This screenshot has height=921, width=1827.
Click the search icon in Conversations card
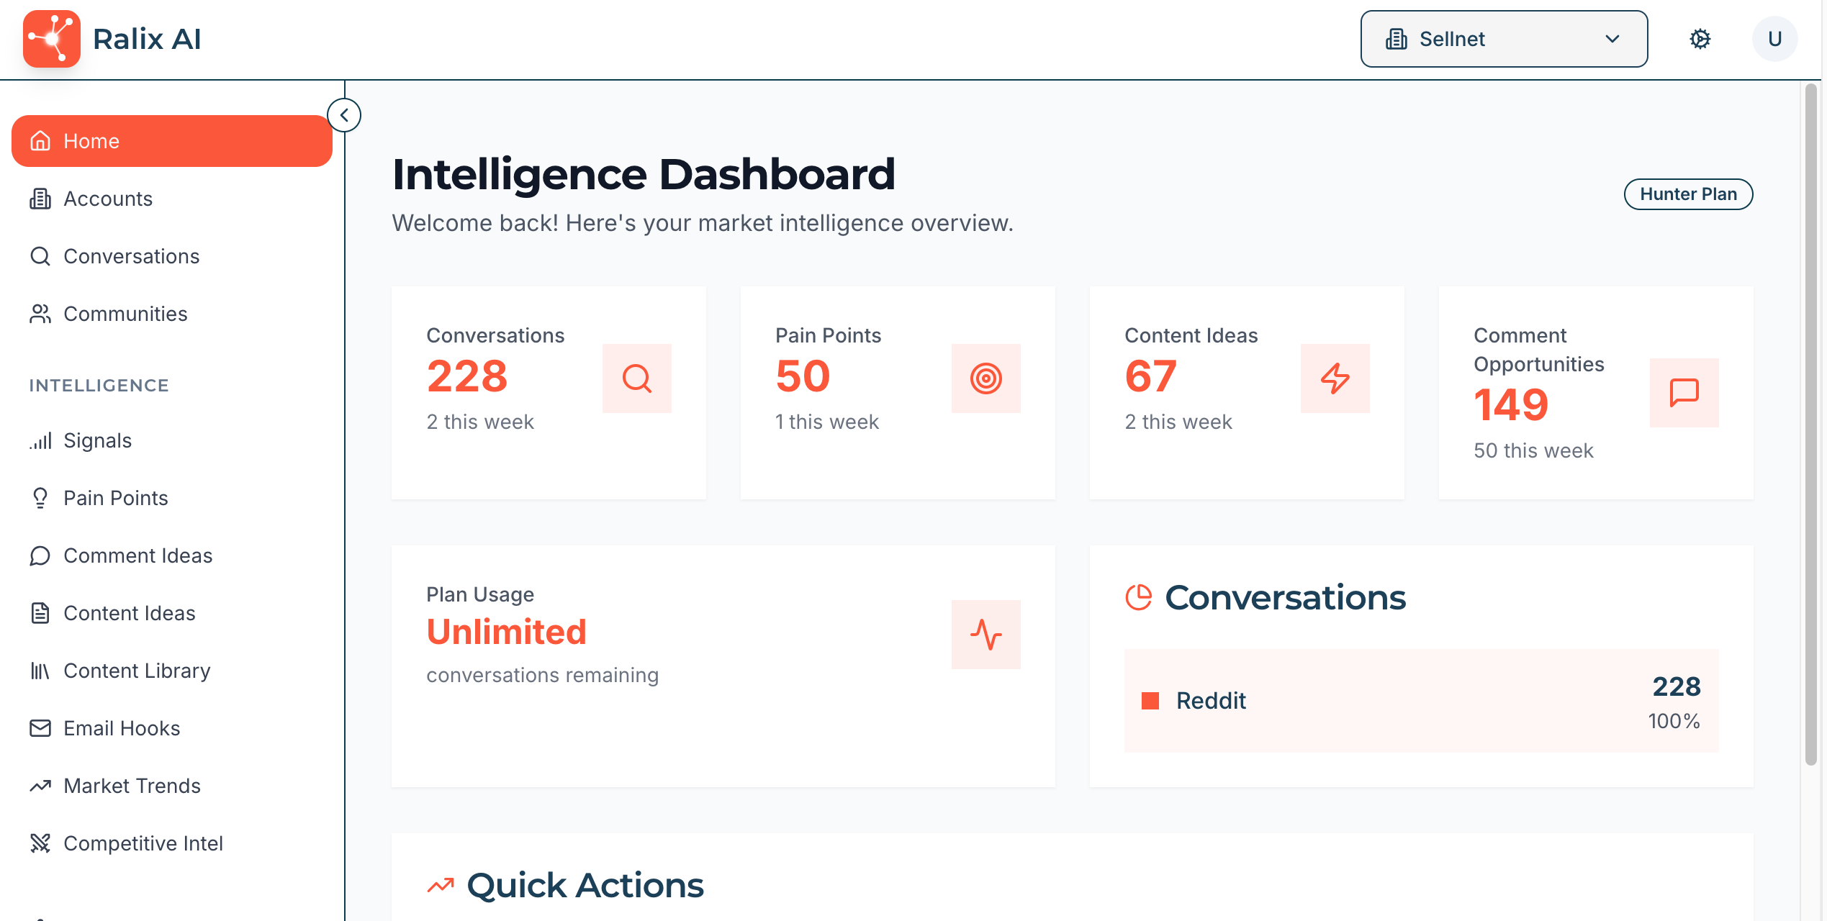[636, 378]
